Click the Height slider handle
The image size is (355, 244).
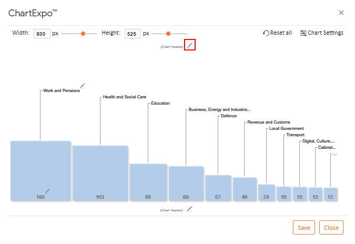coord(168,34)
